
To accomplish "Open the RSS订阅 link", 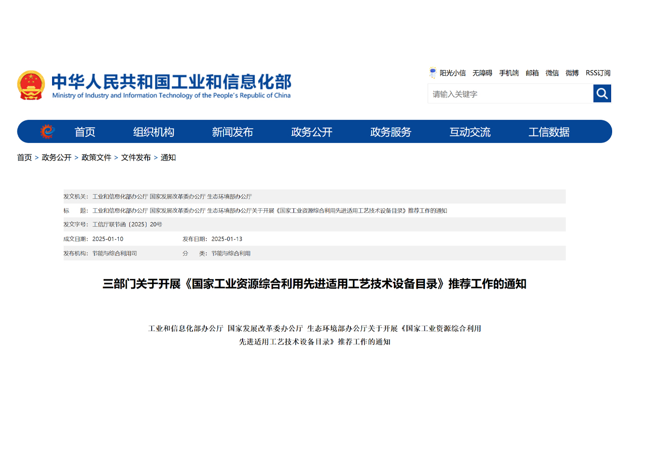I will (x=598, y=73).
